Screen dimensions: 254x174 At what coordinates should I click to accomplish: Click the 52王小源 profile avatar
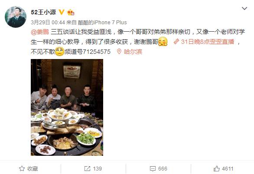(x=16, y=17)
